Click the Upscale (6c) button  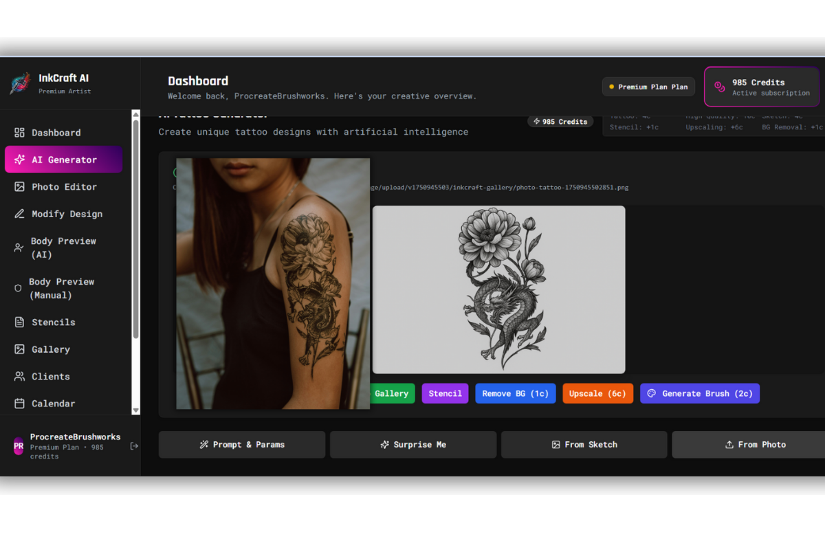pyautogui.click(x=597, y=393)
